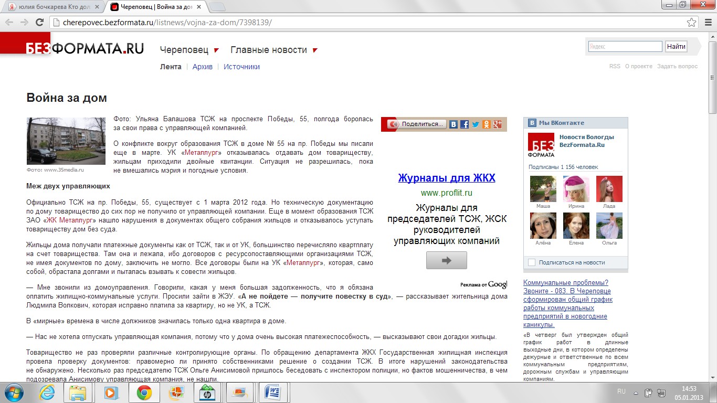Viewport: 717px width, 403px height.
Task: Open the Архив section
Action: click(203, 67)
